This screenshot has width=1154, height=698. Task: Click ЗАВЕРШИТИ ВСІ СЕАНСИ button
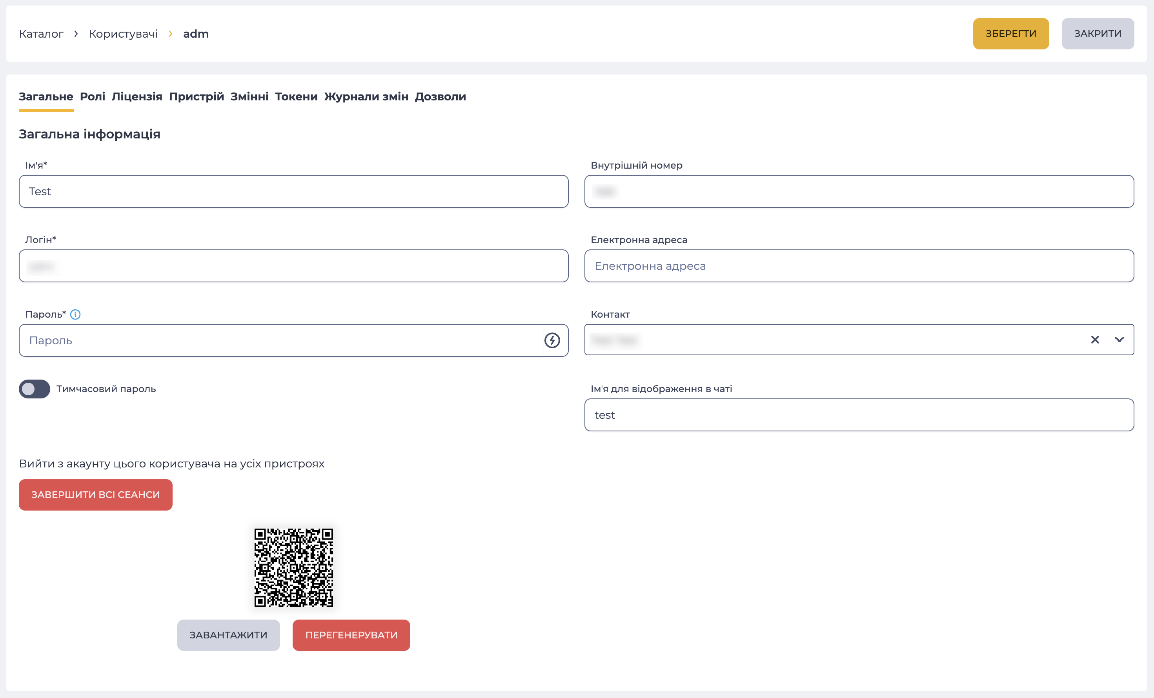coord(96,495)
